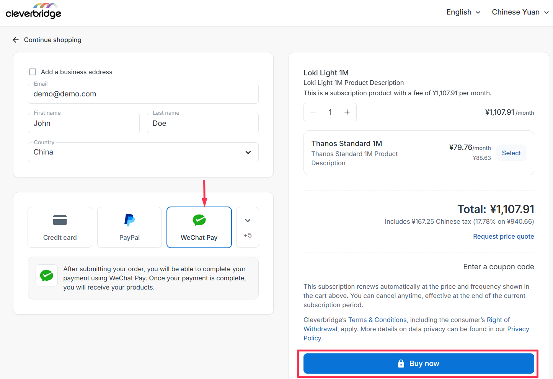Click the struck-through price ¥88.63

click(x=482, y=158)
